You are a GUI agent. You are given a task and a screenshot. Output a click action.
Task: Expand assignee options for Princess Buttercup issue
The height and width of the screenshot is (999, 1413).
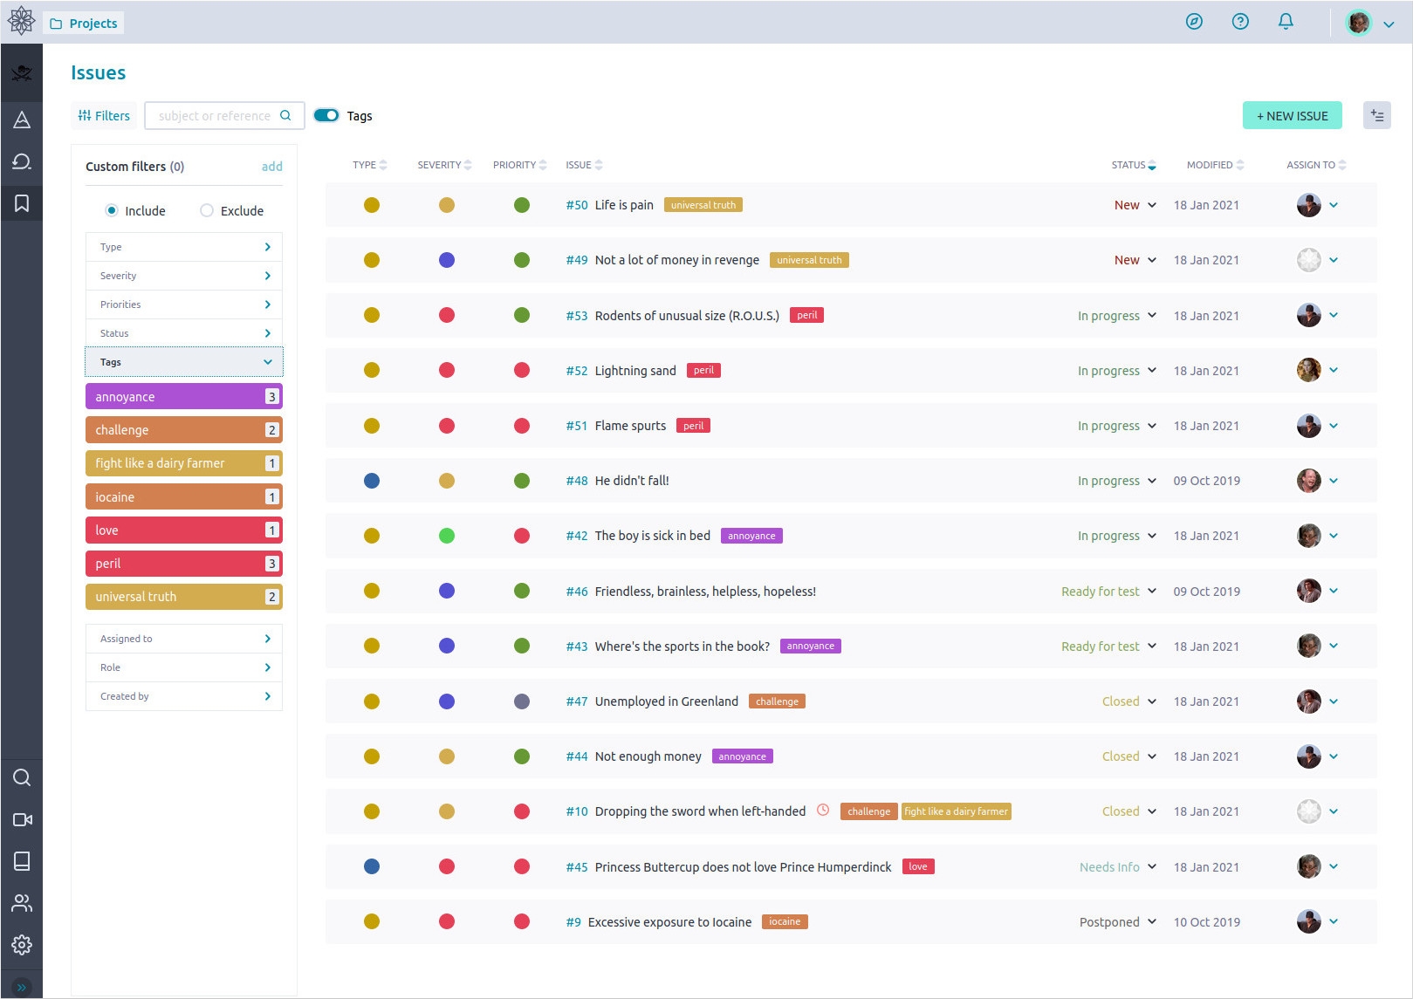click(x=1334, y=866)
